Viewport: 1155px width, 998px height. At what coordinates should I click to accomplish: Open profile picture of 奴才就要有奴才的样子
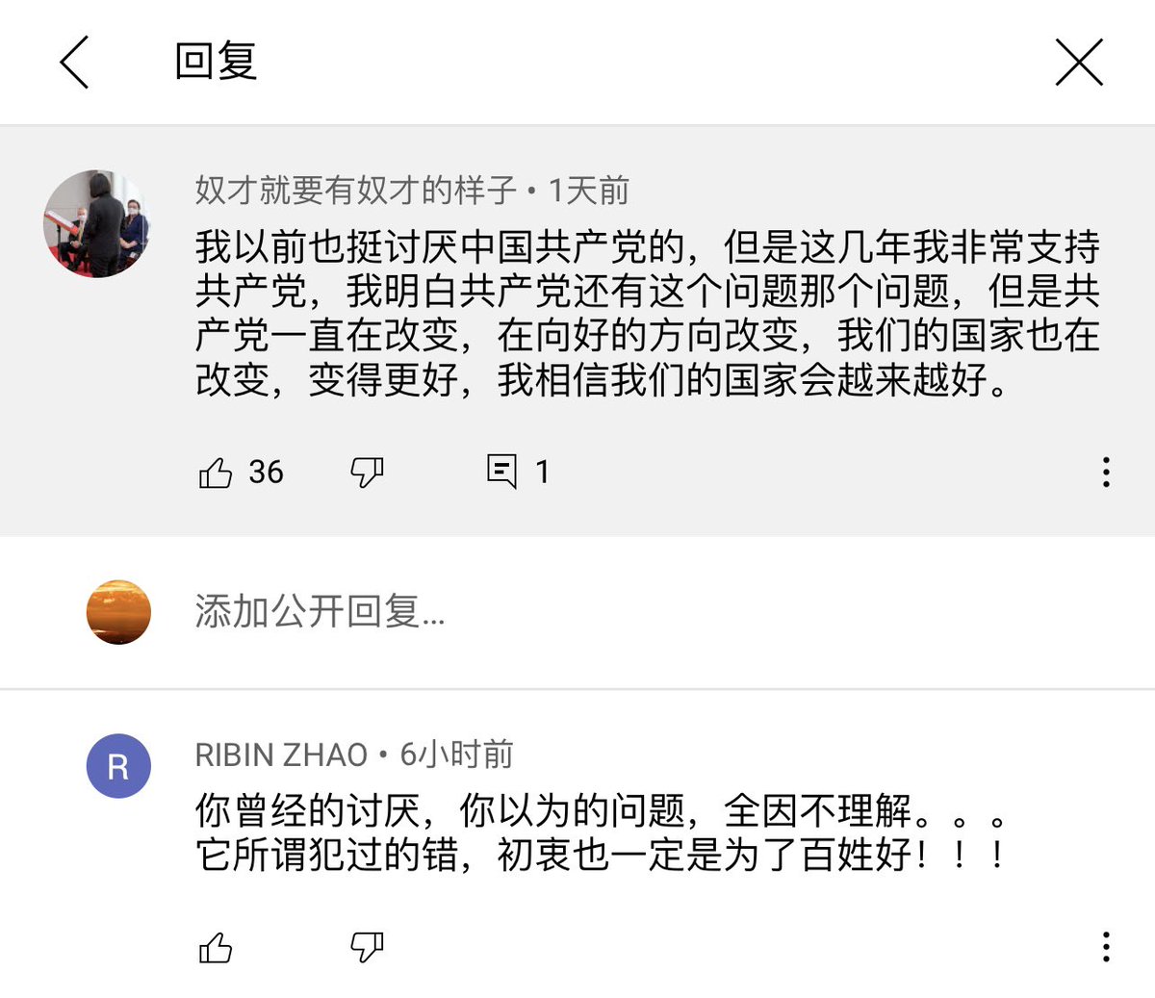97,224
